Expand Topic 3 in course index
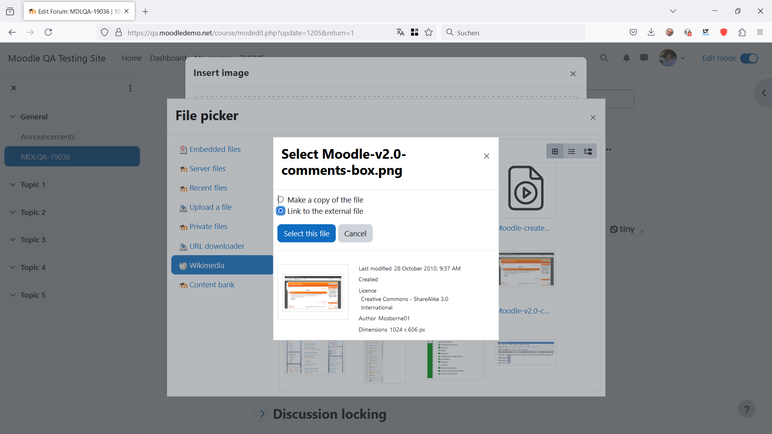 tap(13, 240)
